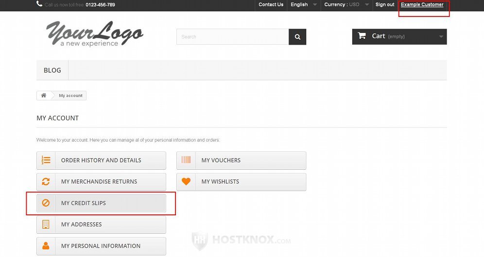Click the credit slips ban icon
Screen dimensions: 484x257
[46, 203]
